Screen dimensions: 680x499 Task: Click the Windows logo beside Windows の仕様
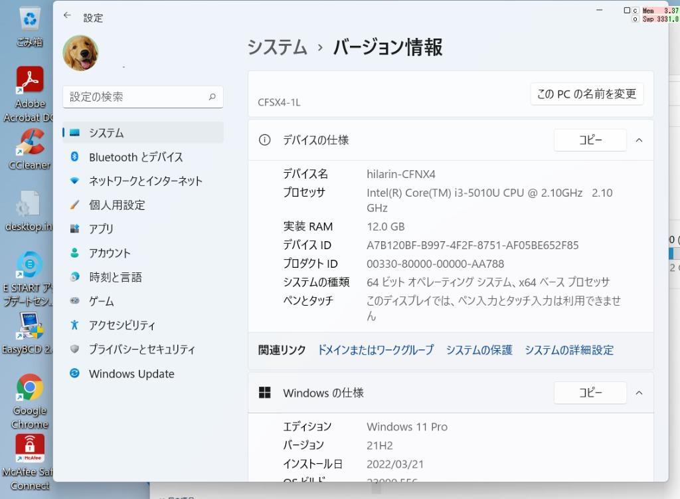[x=264, y=393]
